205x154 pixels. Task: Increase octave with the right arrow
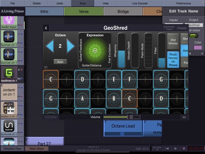71,46
